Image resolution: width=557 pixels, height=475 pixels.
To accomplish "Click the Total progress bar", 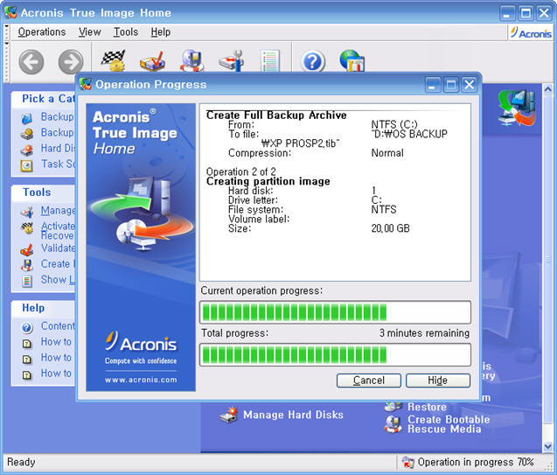I will [336, 354].
